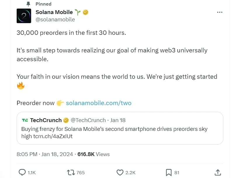Screen dimensions: 240x178
Task: Open the quoted TechCrunch tweet card
Action: [x=120, y=128]
